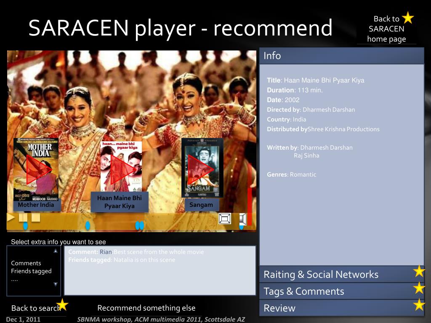Screen dimensions: 431x323
Task: Go Back to search
Action: [35, 308]
